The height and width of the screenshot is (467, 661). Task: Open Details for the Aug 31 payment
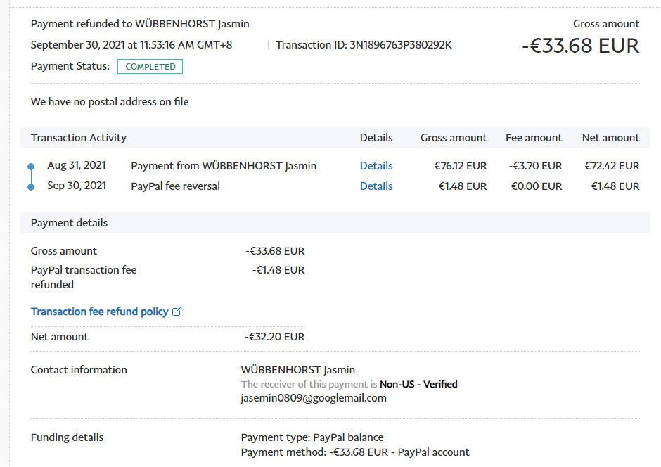[376, 166]
